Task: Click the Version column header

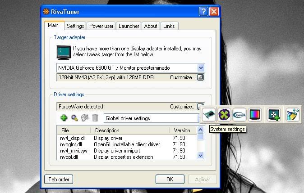Action: tap(183, 130)
